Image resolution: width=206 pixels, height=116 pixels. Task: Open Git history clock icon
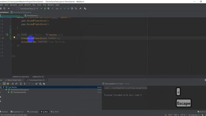tap(72, 9)
